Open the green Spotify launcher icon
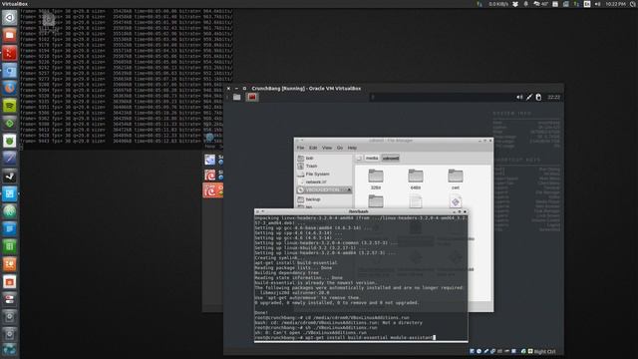This screenshot has width=638, height=359. (9, 106)
